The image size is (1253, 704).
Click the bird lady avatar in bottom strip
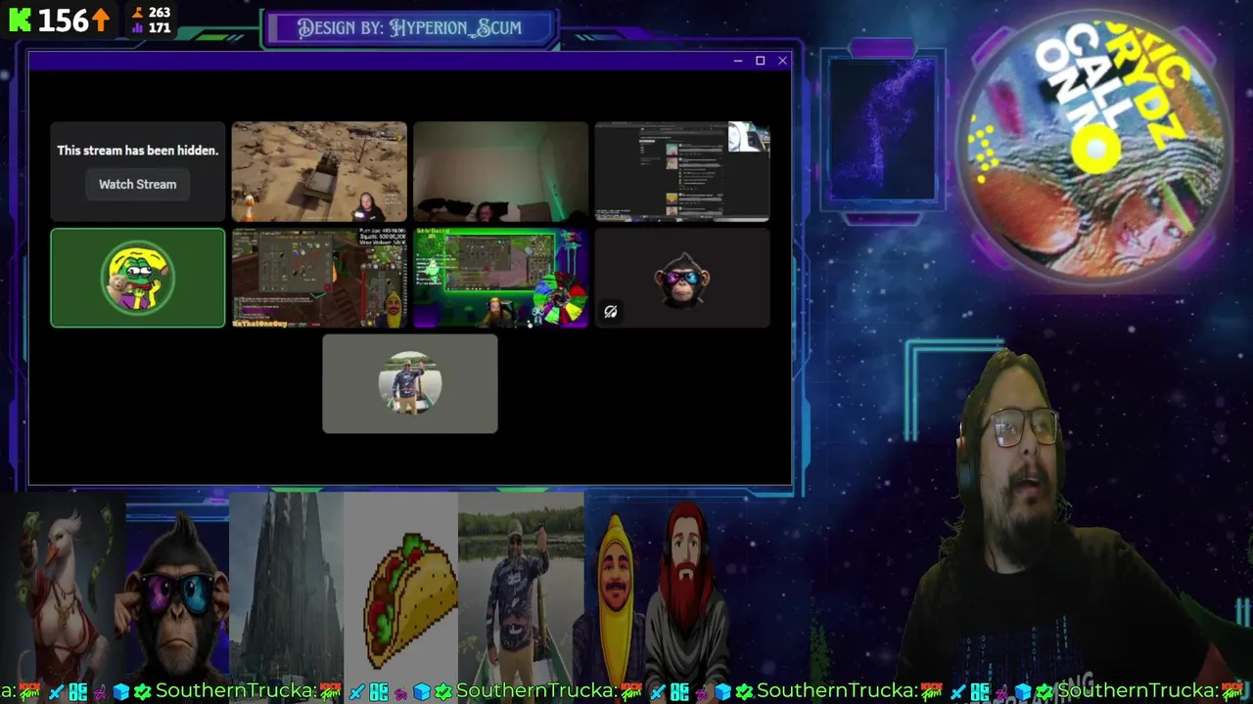[63, 591]
